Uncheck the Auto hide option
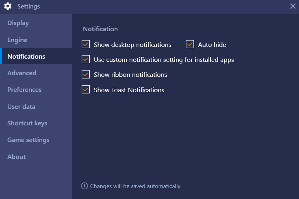Screen dimensions: 299x199 tap(190, 44)
